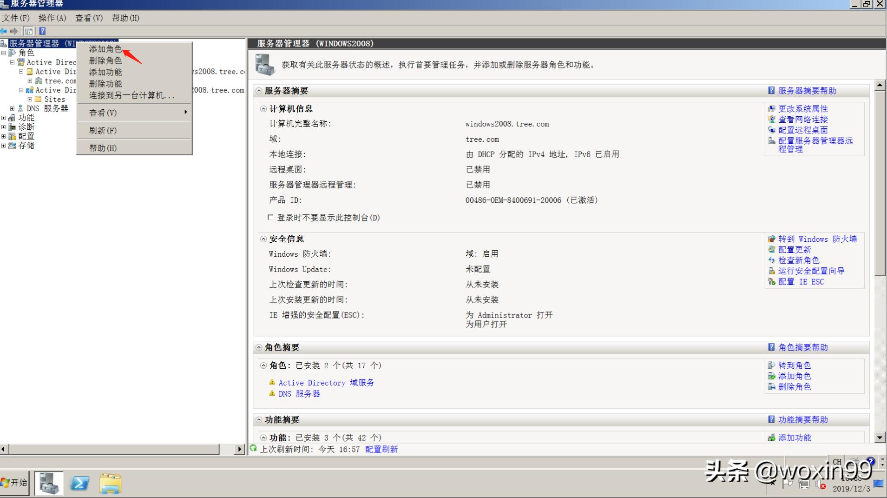Open Windows PowerShell from the taskbar
This screenshot has width=887, height=498.
(80, 483)
